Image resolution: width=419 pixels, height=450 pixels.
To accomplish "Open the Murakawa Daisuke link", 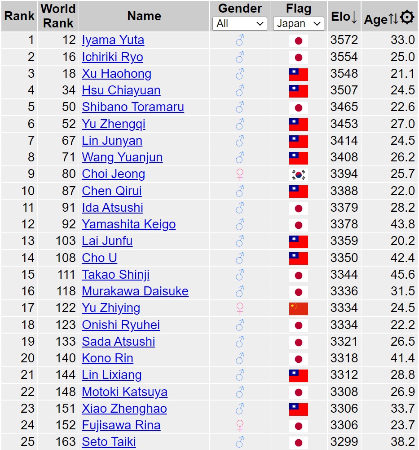I will point(135,291).
